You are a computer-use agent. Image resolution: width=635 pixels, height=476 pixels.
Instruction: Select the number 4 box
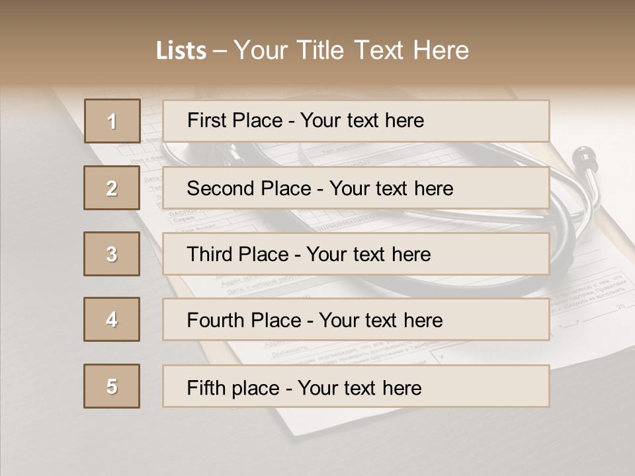112,319
